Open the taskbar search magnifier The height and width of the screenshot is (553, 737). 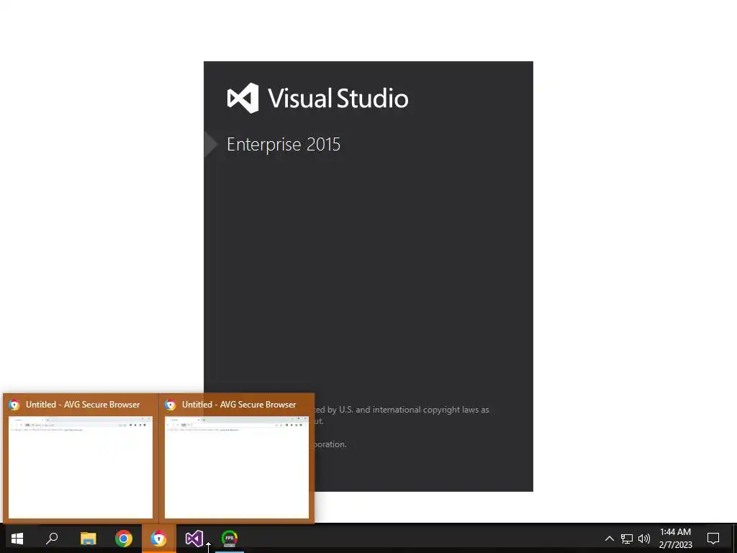point(52,538)
